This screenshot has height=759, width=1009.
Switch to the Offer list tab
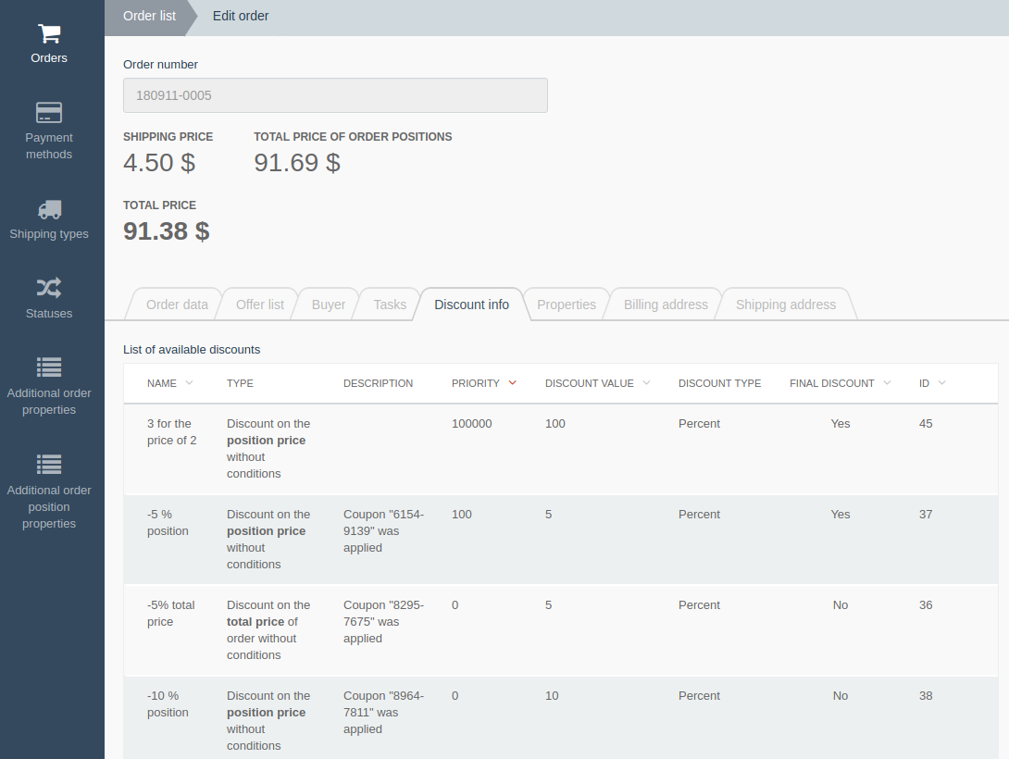(259, 305)
